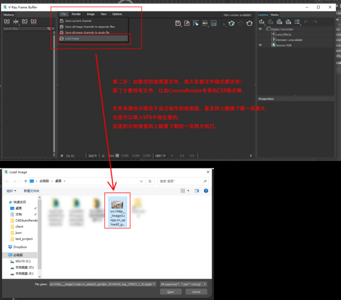Open dialog help with question mark icon
341x300 pixels.
tap(206, 191)
